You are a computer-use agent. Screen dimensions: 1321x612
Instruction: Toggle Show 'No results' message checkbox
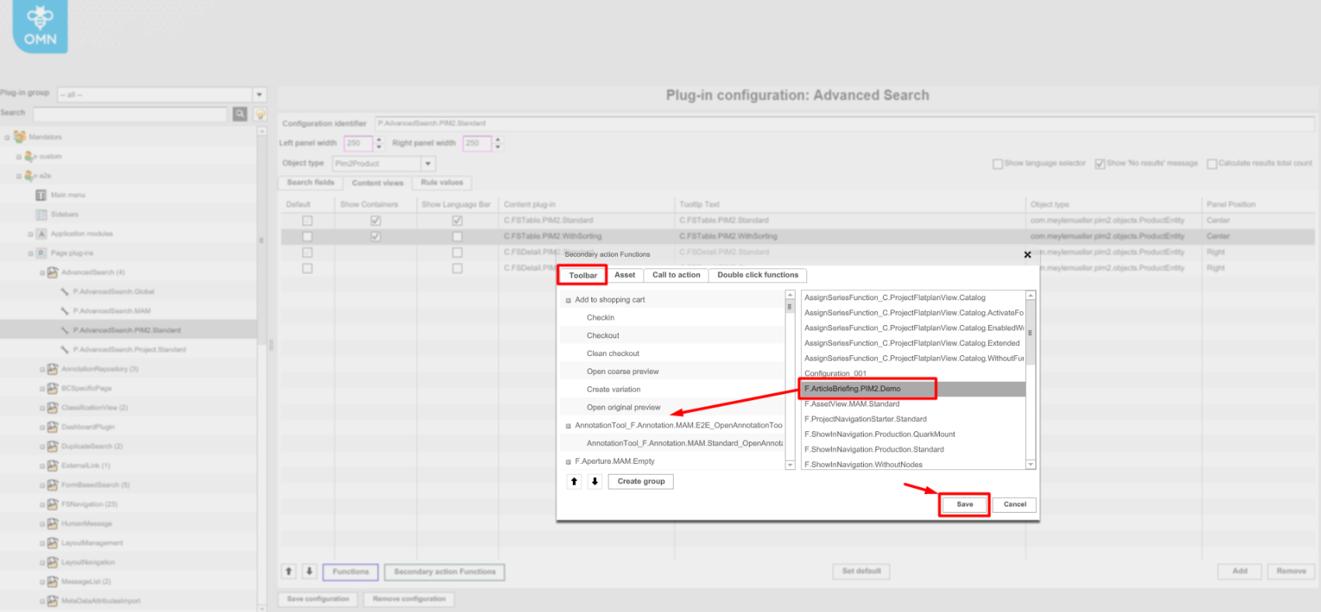[x=1100, y=164]
